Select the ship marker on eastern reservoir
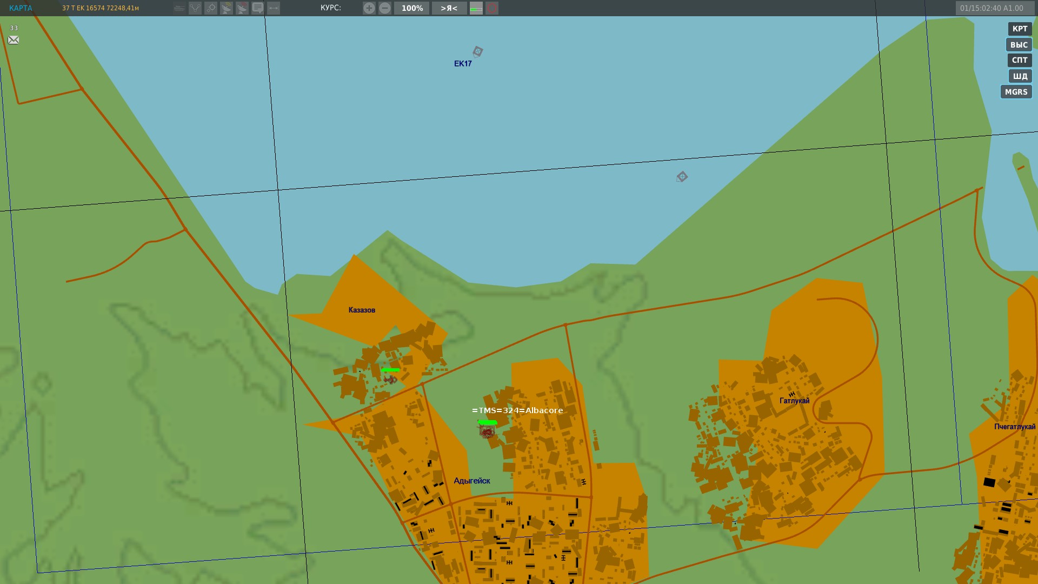Screen dimensions: 1038x584 (x=682, y=177)
